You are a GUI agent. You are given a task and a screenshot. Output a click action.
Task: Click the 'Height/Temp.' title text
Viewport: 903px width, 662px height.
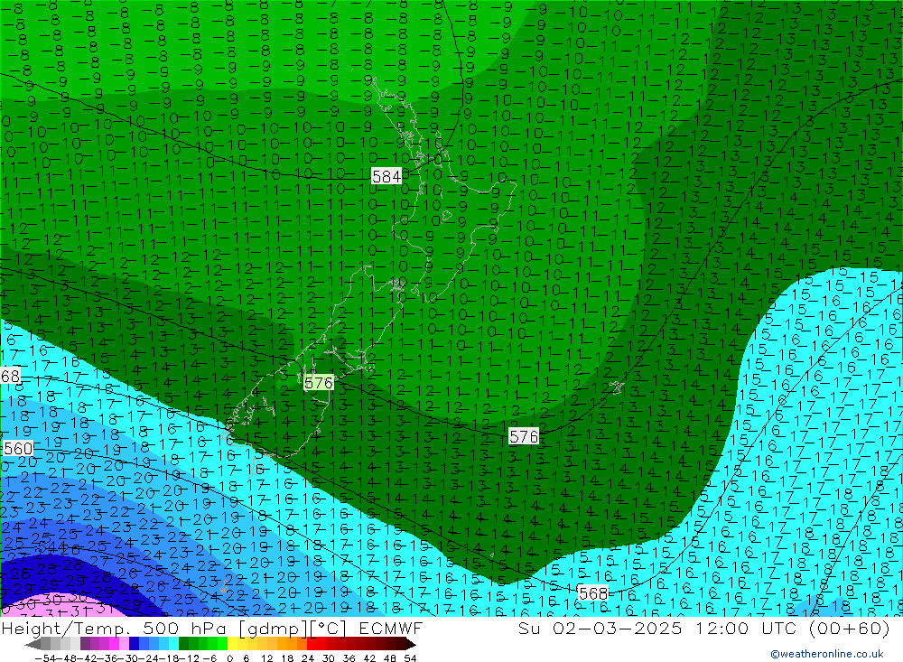[66, 629]
